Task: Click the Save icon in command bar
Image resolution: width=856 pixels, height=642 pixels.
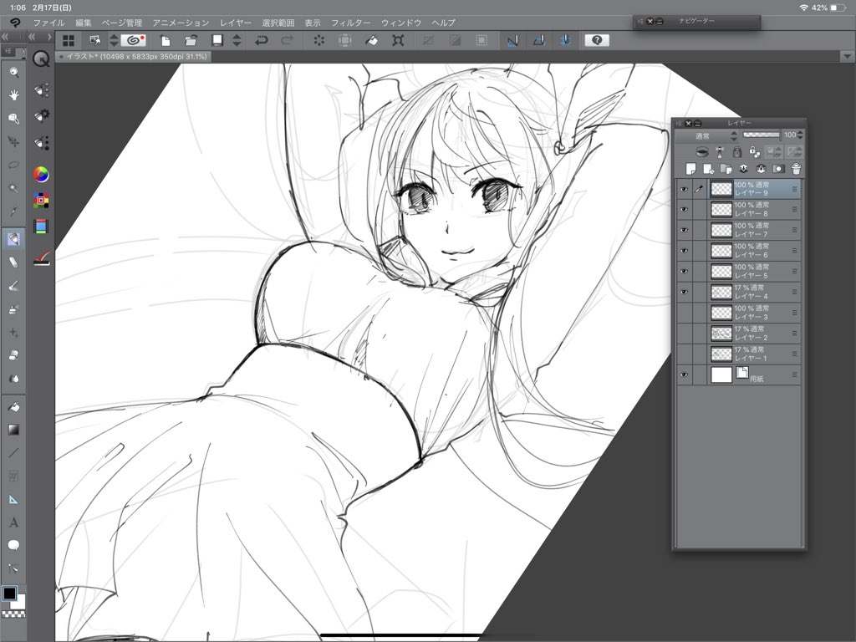Action: tap(217, 40)
